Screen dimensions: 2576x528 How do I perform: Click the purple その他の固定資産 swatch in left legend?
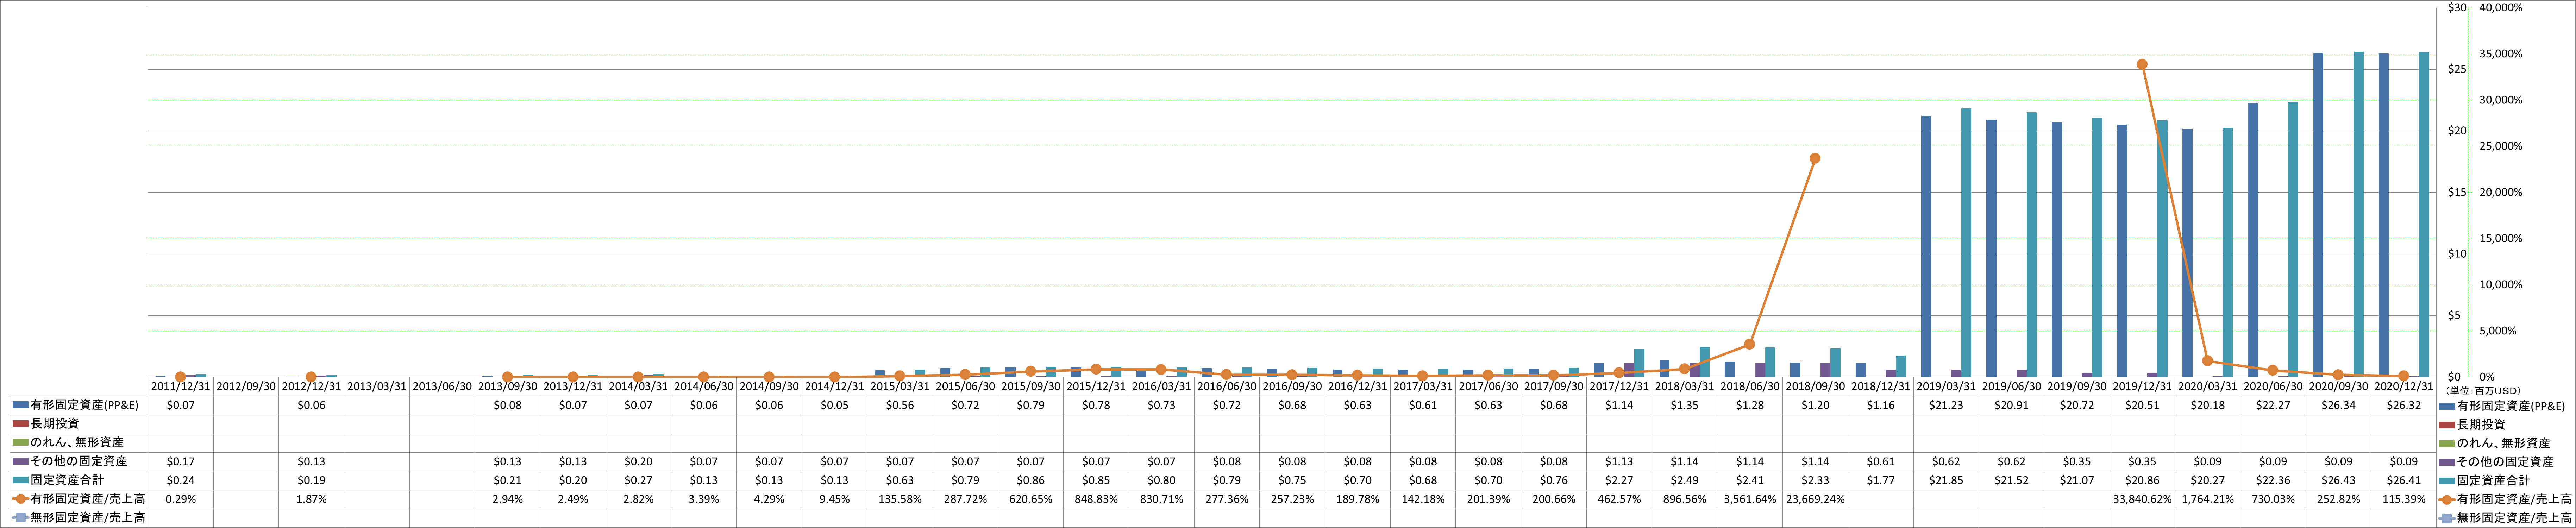(x=20, y=462)
